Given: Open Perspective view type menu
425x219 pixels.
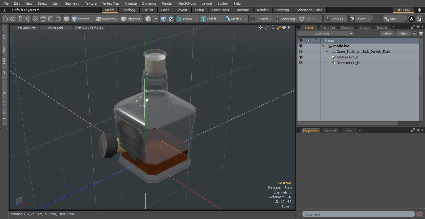Looking at the screenshot, I should click(26, 27).
